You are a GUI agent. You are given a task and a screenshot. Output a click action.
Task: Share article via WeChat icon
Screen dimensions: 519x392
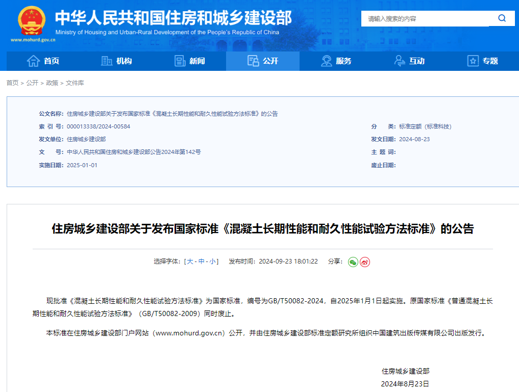pyautogui.click(x=353, y=262)
